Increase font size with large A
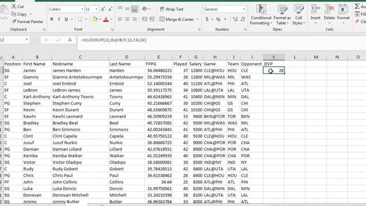 (x=103, y=9)
